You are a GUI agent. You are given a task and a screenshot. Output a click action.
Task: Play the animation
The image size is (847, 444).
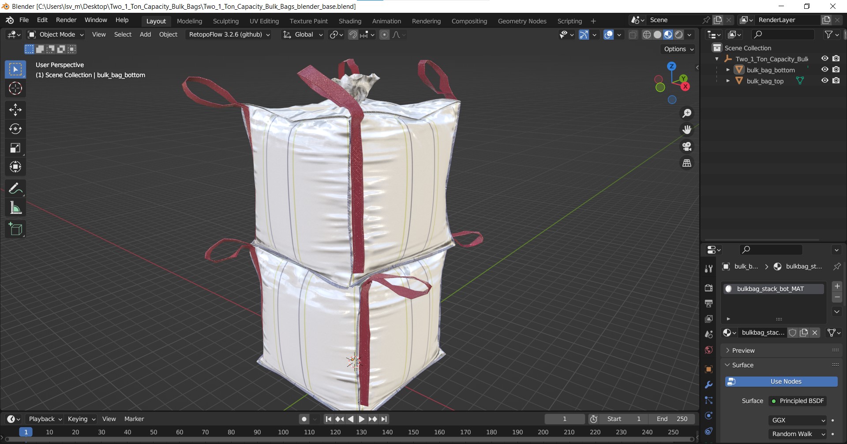[362, 419]
